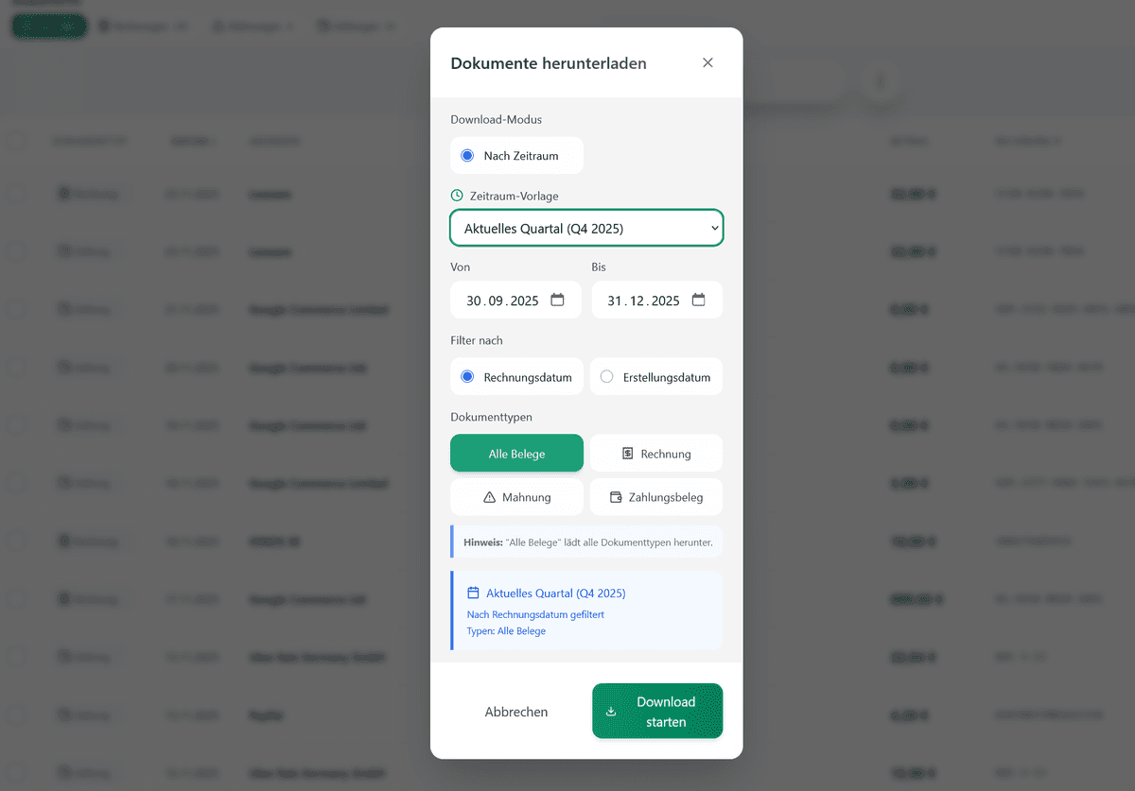Click the Mahnung warning triangle icon
Viewport: 1135px width, 791px height.
[489, 497]
